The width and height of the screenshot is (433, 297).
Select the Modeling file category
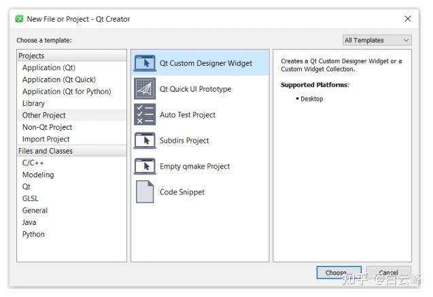pyautogui.click(x=38, y=175)
